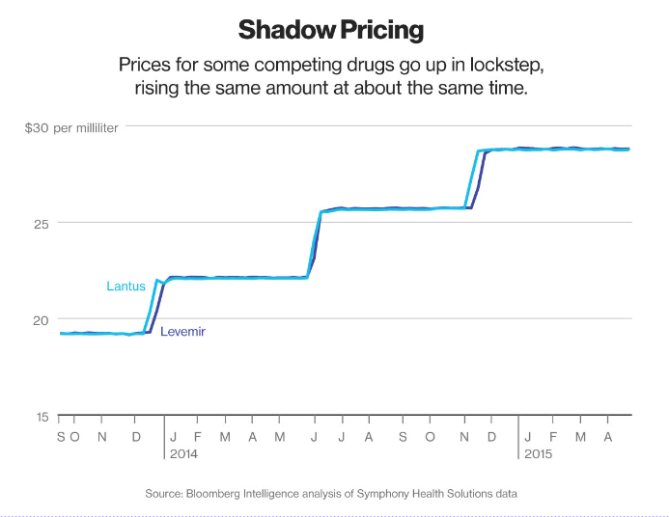669x517 pixels.
Task: Click the D month label before 2014
Action: click(x=136, y=437)
